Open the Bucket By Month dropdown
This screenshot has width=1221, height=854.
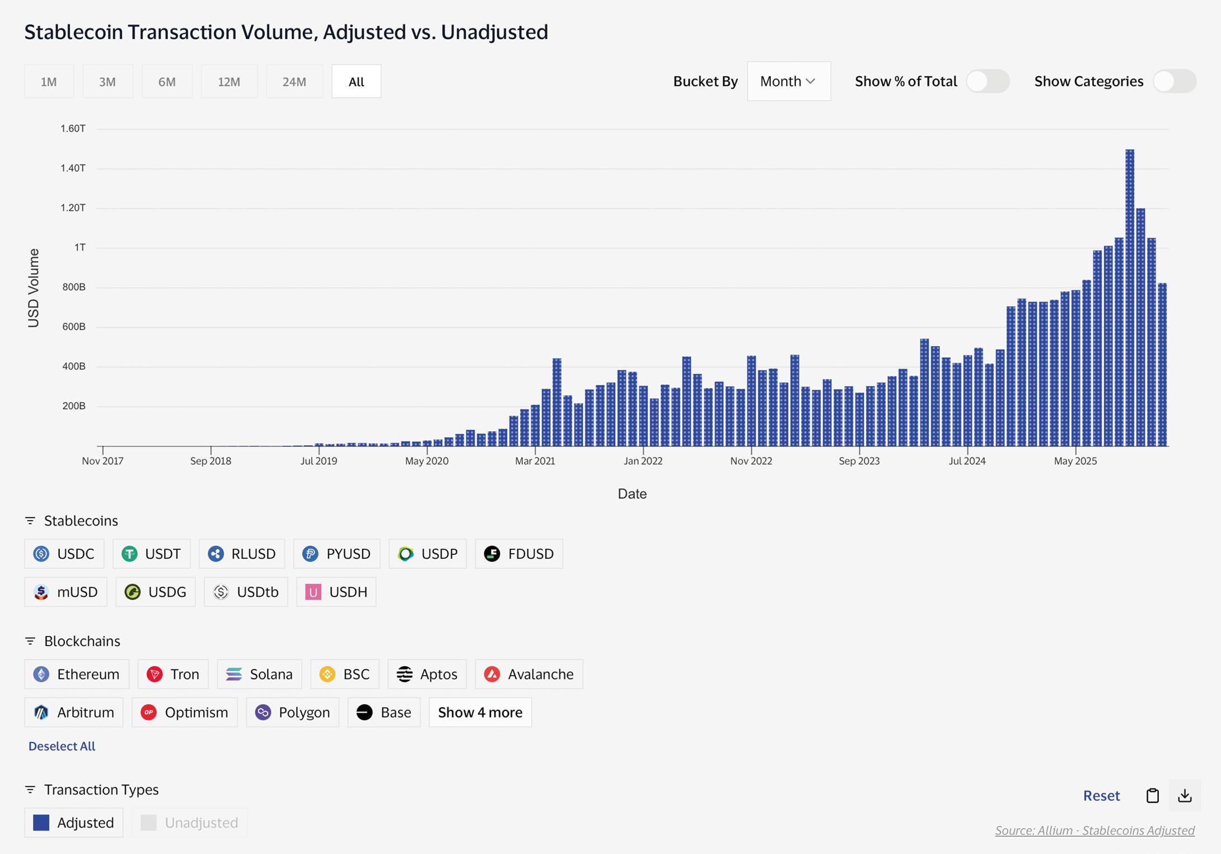tap(788, 82)
